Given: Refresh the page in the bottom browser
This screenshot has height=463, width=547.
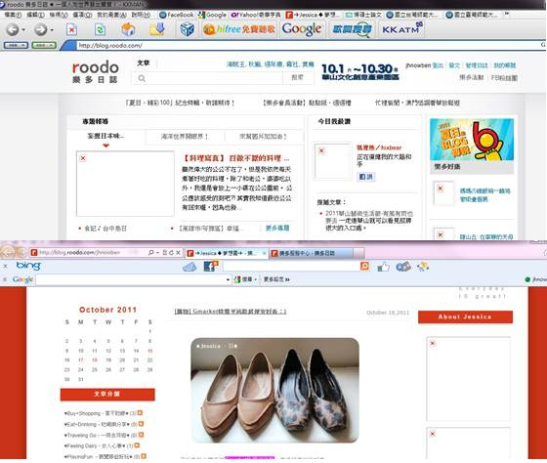Looking at the screenshot, I should pos(171,253).
